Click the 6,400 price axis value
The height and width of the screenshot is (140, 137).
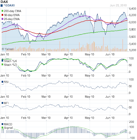pos(132,8)
